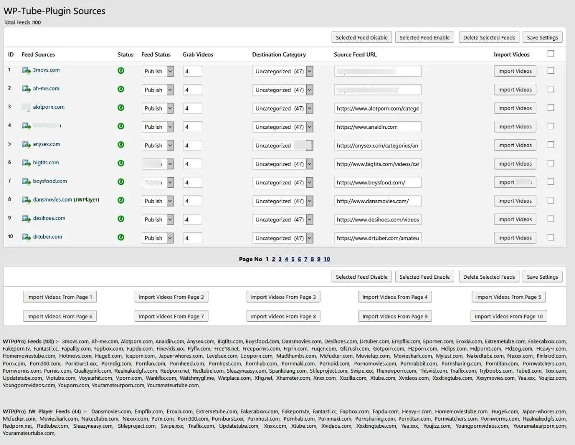575x445 pixels.
Task: Click the top Save Settings button
Action: 542,38
